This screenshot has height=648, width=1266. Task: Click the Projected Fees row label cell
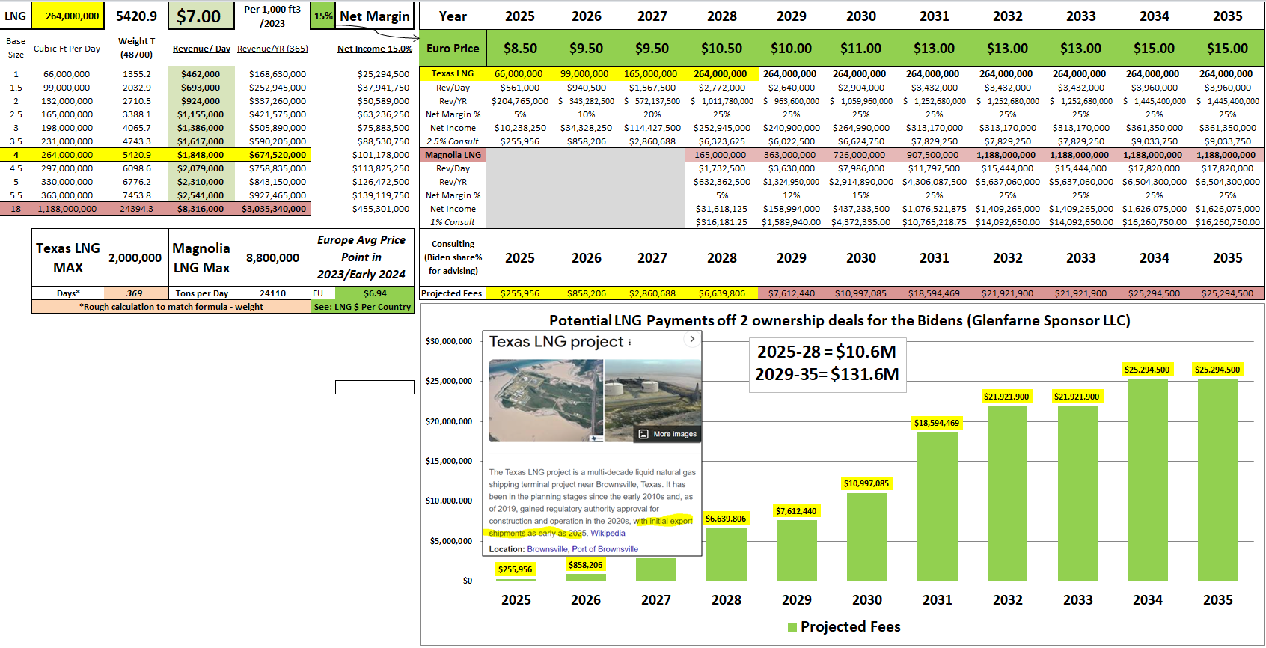click(452, 293)
